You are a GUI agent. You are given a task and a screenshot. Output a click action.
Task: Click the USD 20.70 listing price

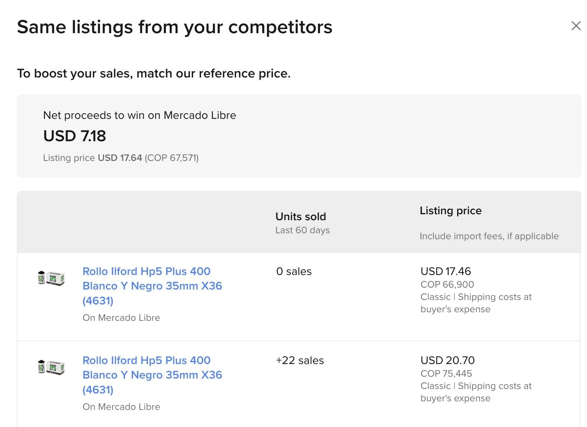(448, 360)
